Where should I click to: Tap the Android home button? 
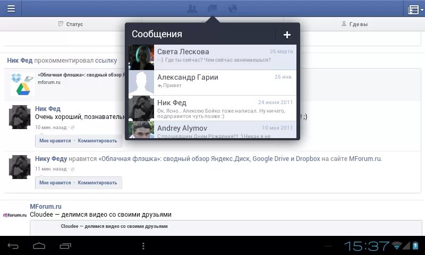[x=39, y=246]
